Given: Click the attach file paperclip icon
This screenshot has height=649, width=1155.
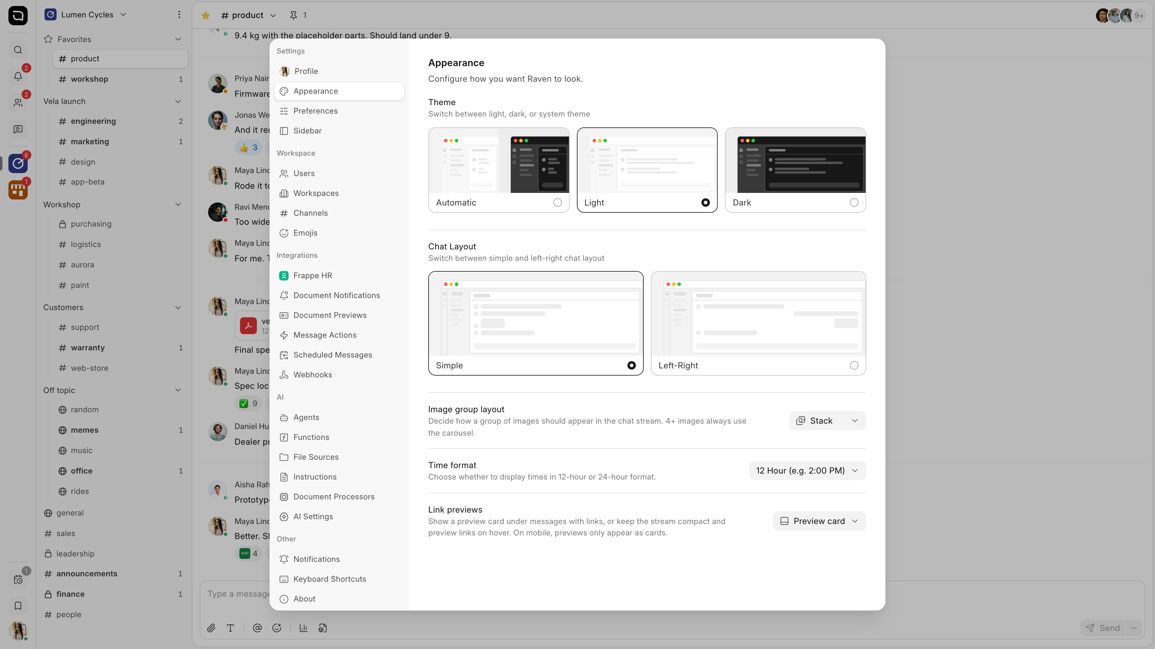Looking at the screenshot, I should (211, 628).
